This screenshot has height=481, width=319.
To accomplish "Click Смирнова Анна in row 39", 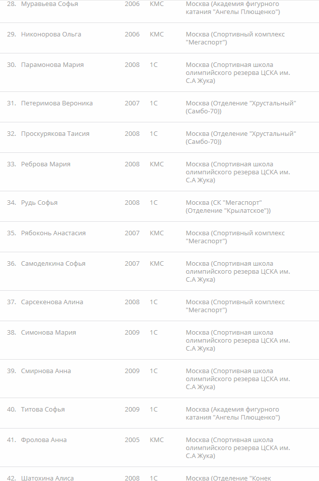I will [46, 371].
